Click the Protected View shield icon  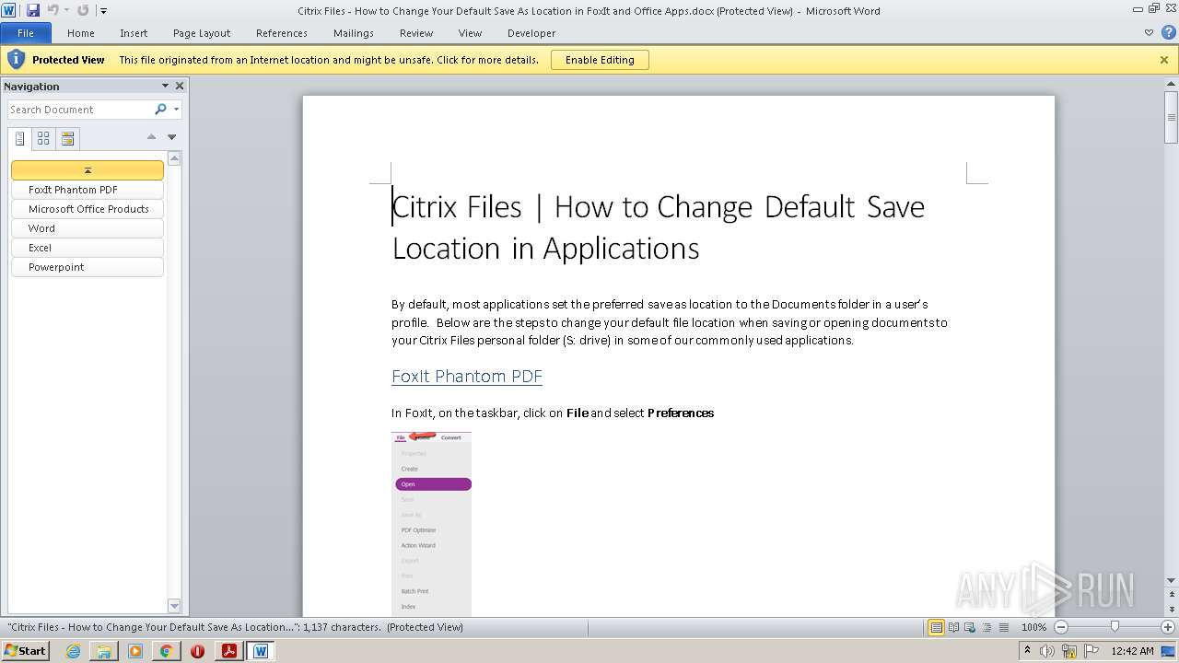coord(16,60)
